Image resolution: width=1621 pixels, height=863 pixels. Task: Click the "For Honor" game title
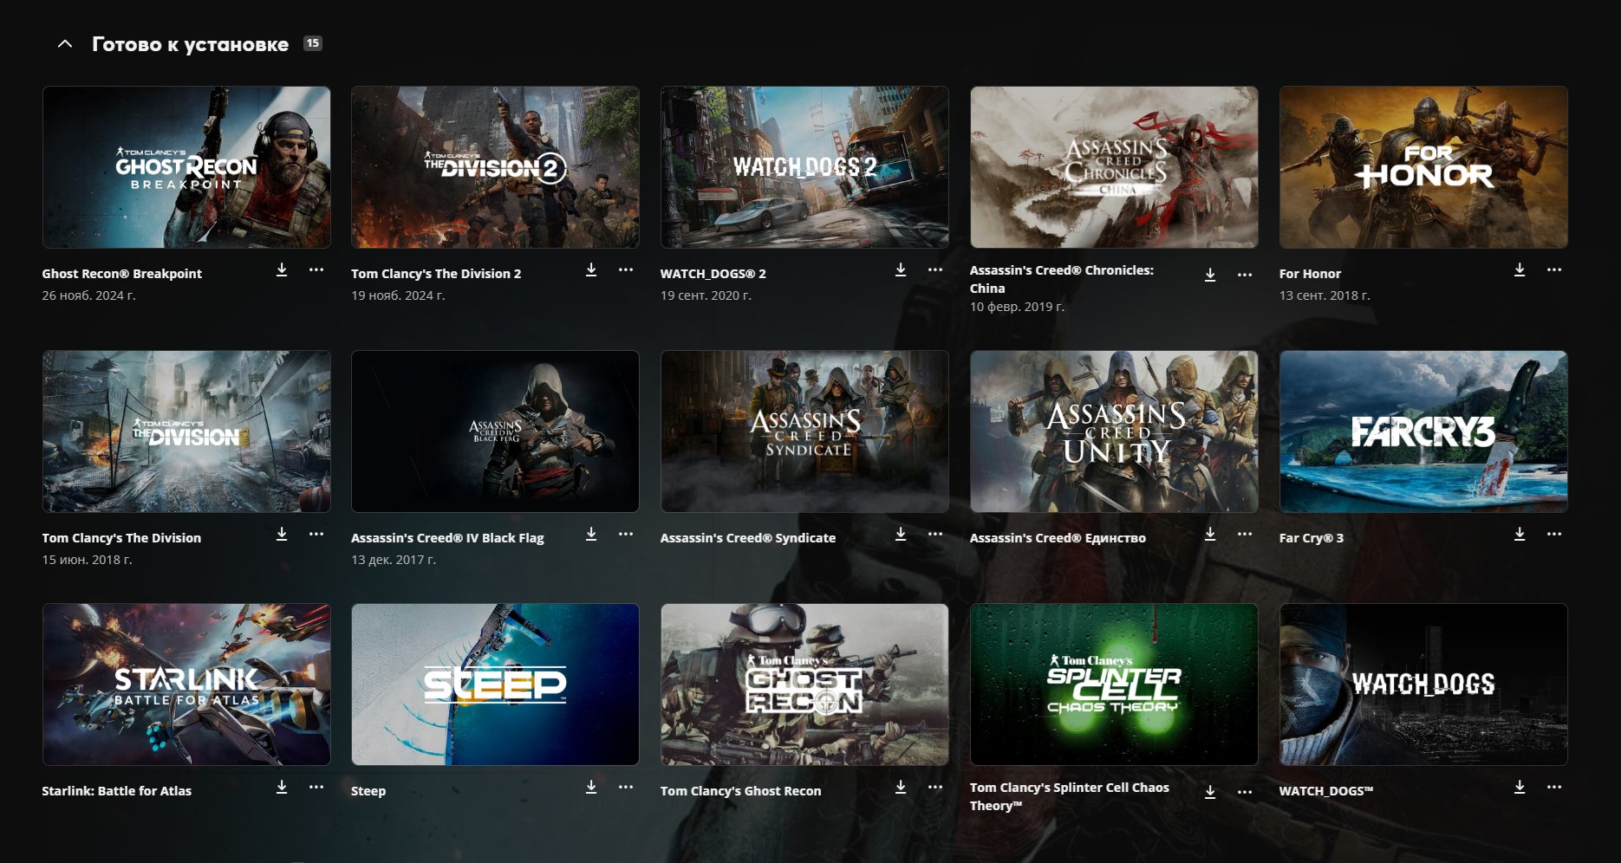[1310, 274]
